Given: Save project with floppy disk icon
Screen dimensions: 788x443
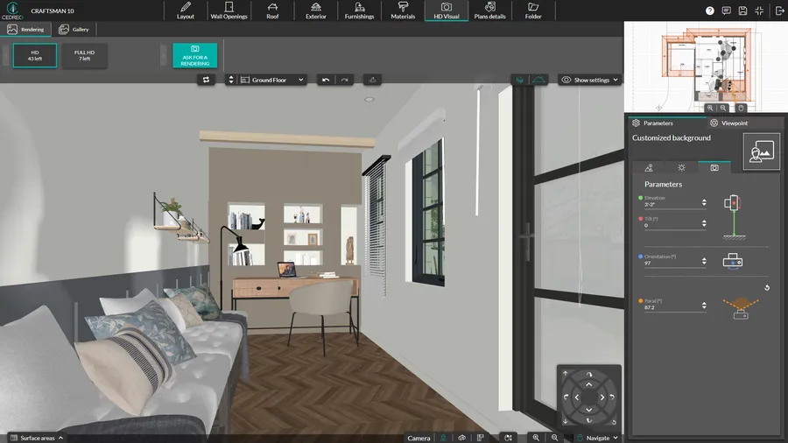Looking at the screenshot, I should click(742, 11).
